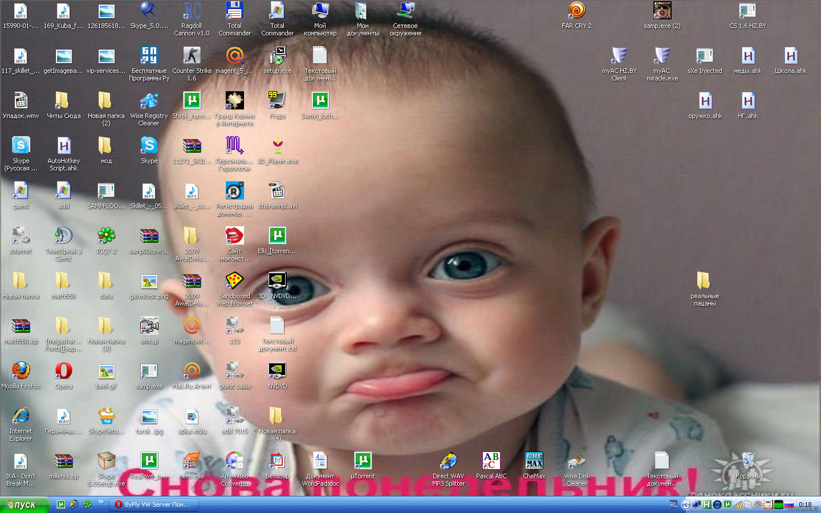Open the math558.zip archive
Viewport: 821px width, 513px height.
pyautogui.click(x=21, y=331)
